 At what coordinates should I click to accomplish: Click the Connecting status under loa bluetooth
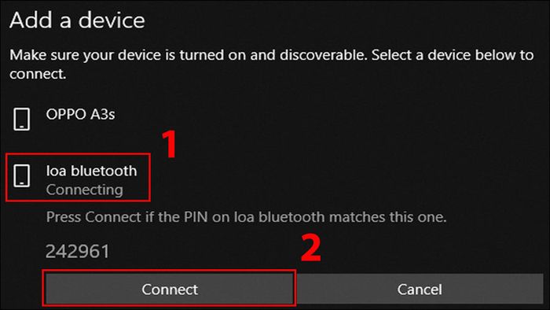click(x=85, y=190)
